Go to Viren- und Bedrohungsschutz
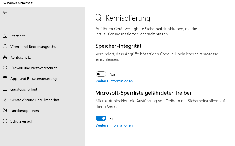 (35, 47)
